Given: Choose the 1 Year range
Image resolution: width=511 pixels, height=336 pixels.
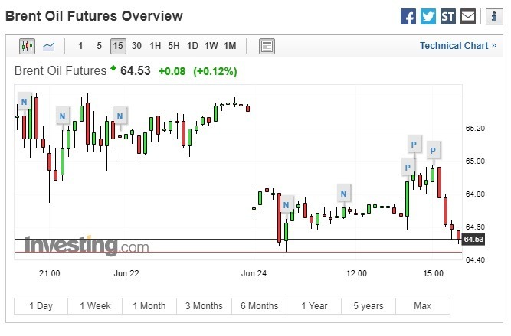Looking at the screenshot, I should point(314,306).
